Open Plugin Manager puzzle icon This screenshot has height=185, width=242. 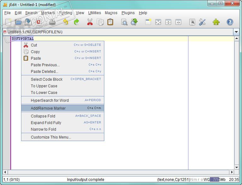(216, 22)
